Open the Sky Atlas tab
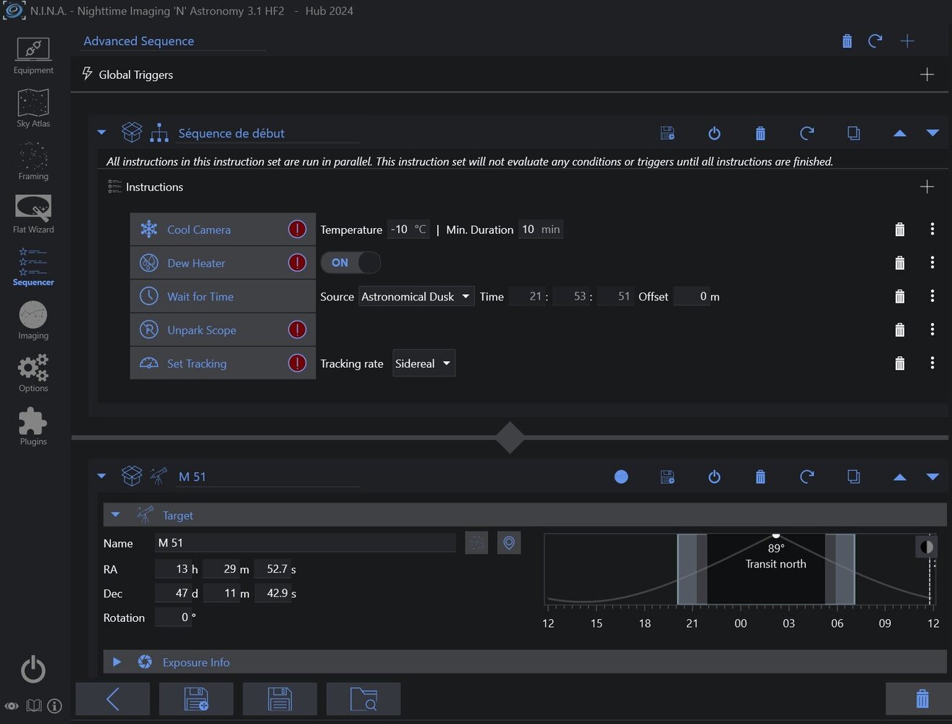This screenshot has height=724, width=952. click(33, 109)
